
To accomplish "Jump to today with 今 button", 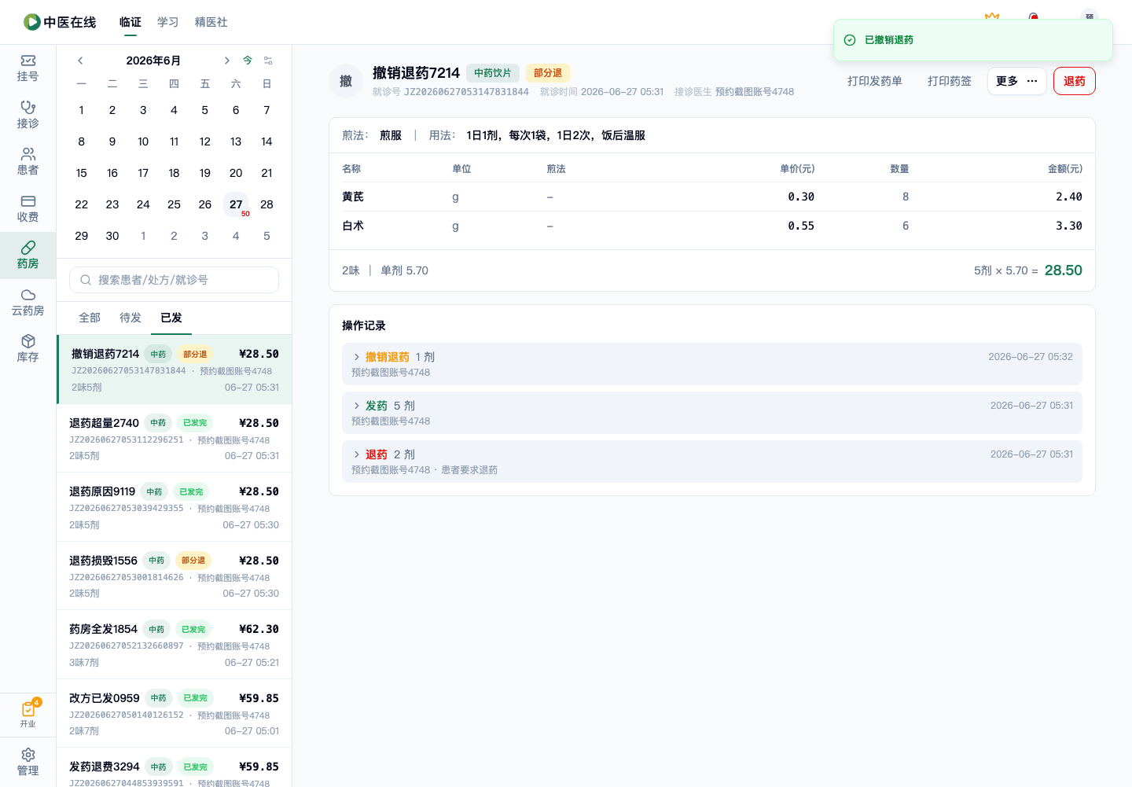I will pos(248,61).
